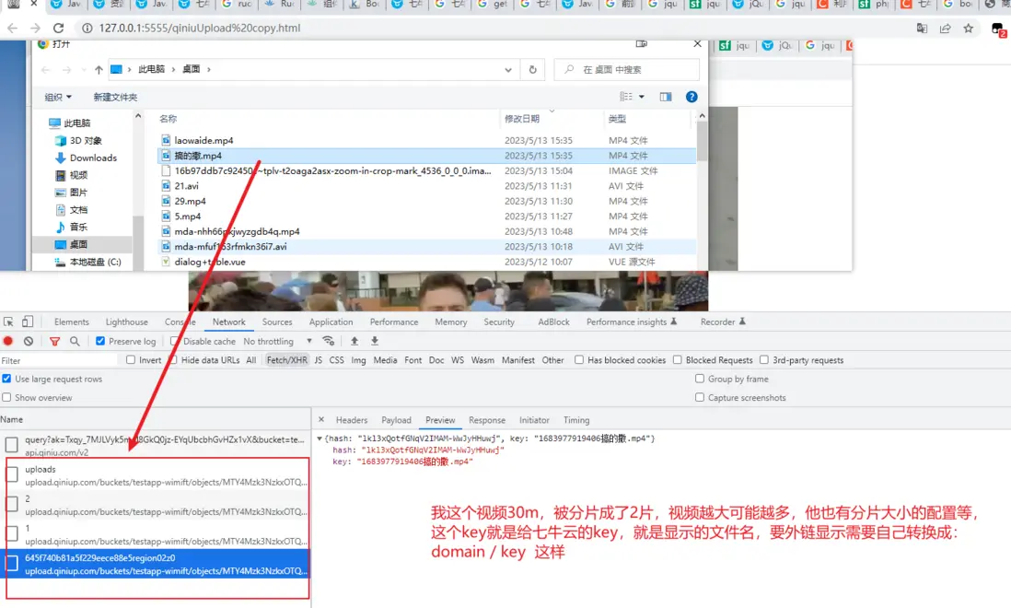Screen dimensions: 1011x608
Task: Go up one folder in file dialog
Action: click(x=99, y=70)
